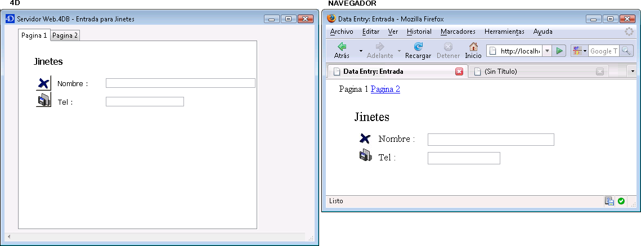Click the Tel input field in 4D form

(x=145, y=101)
